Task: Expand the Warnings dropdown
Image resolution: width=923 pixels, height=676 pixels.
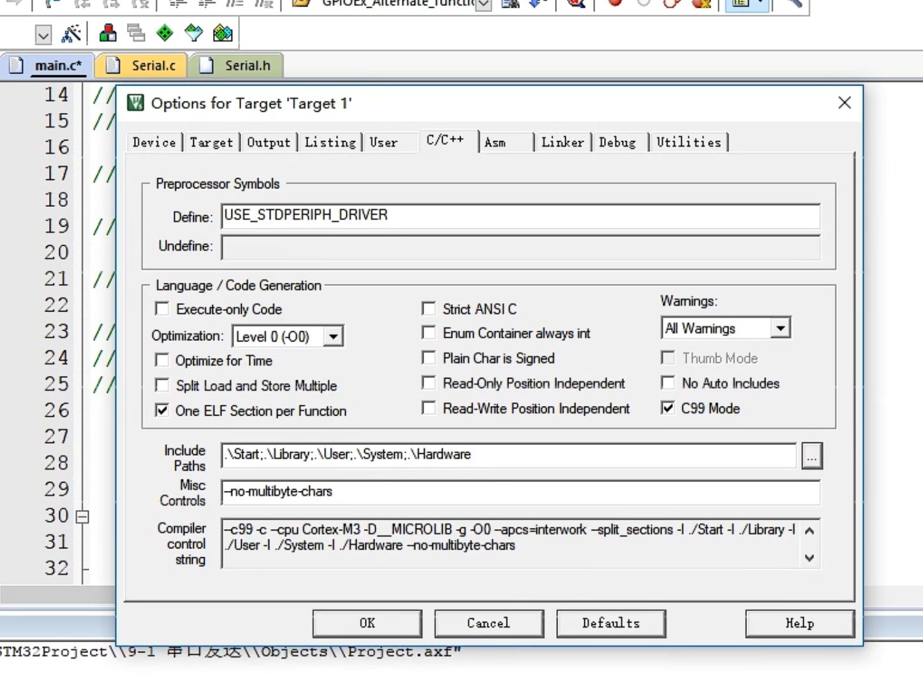Action: click(x=779, y=329)
